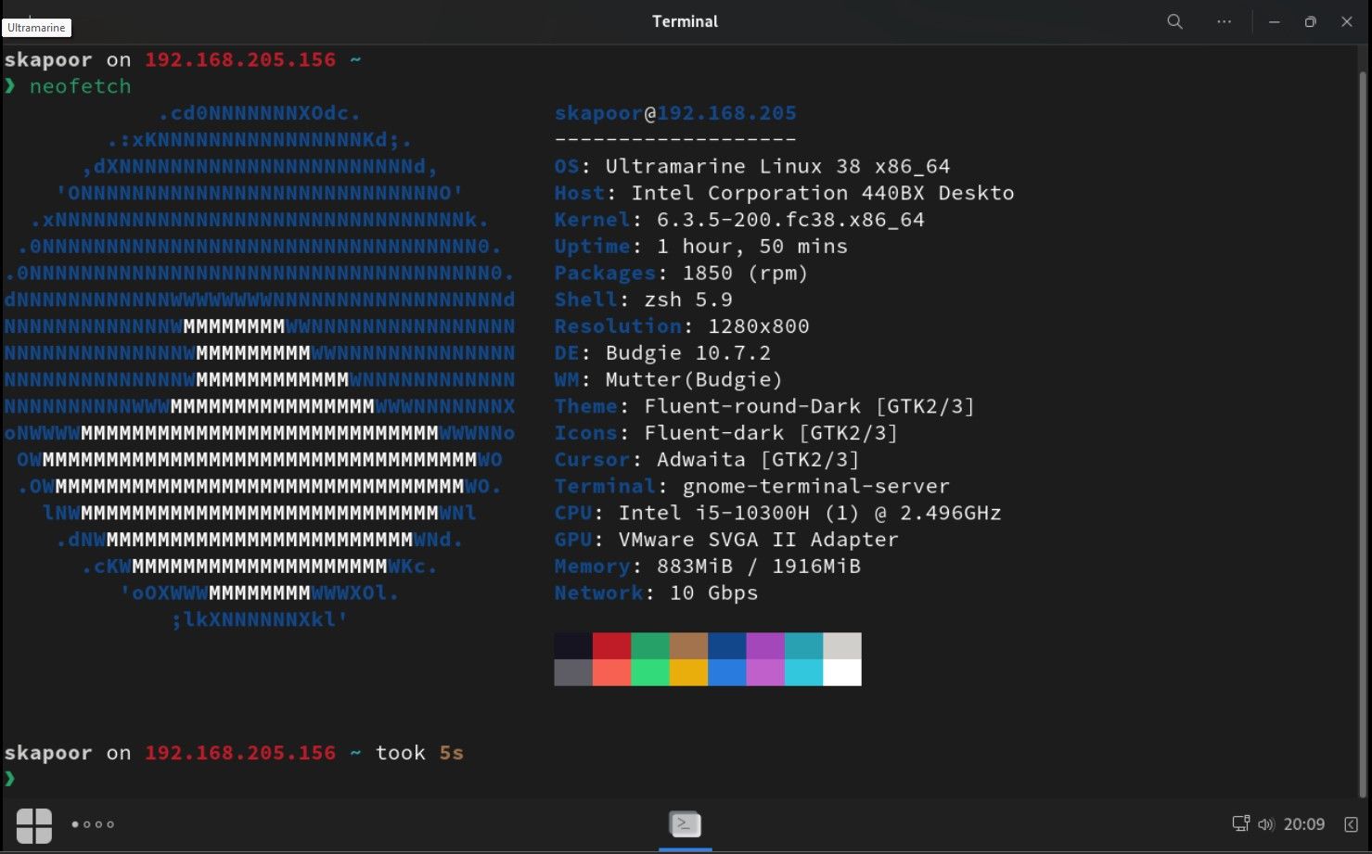This screenshot has height=854, width=1372.
Task: Click the Ultramarine label at top-left corner
Action: tap(36, 28)
